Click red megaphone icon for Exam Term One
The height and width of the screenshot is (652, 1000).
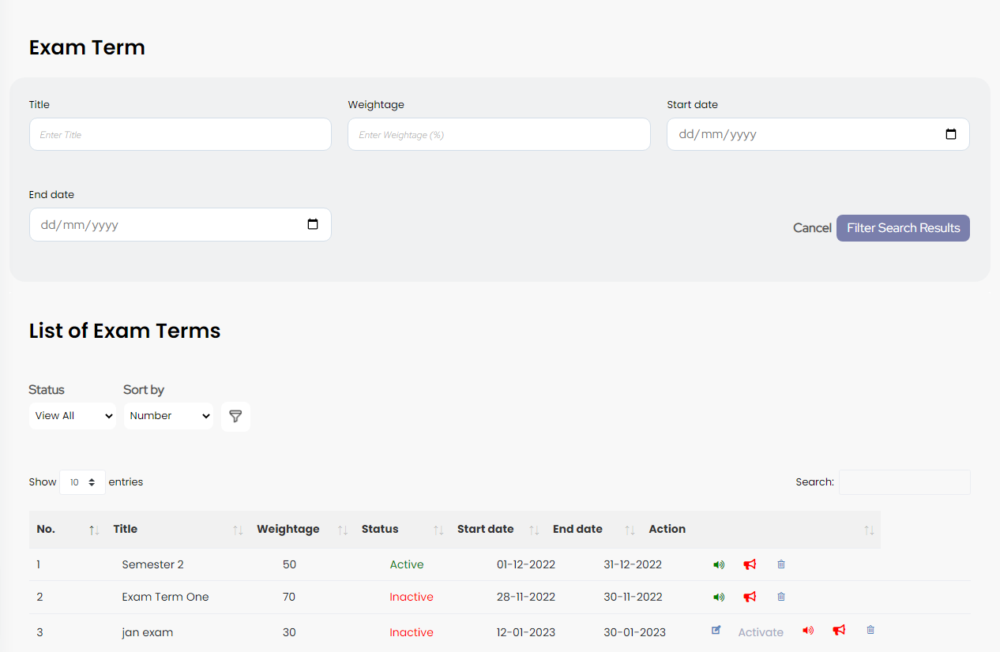pos(750,597)
